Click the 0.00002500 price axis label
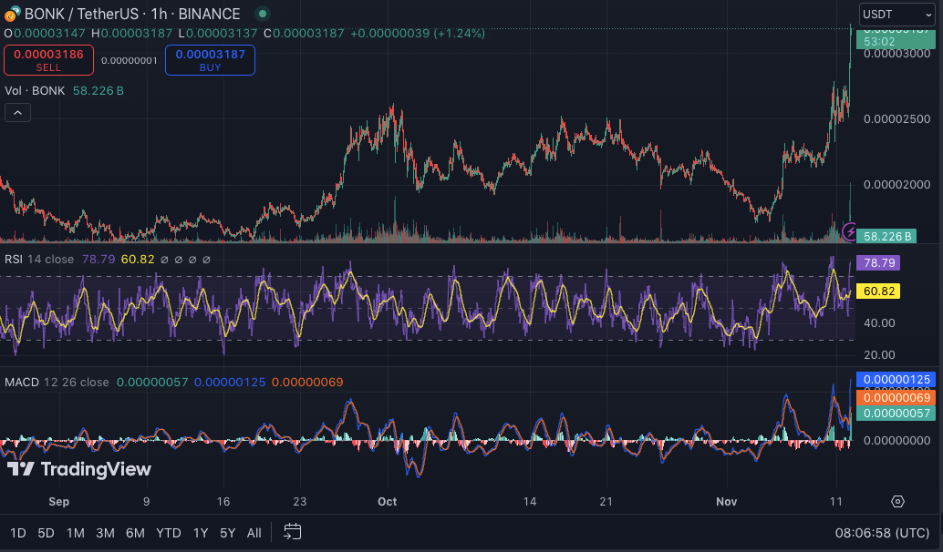The image size is (943, 552). [x=896, y=119]
